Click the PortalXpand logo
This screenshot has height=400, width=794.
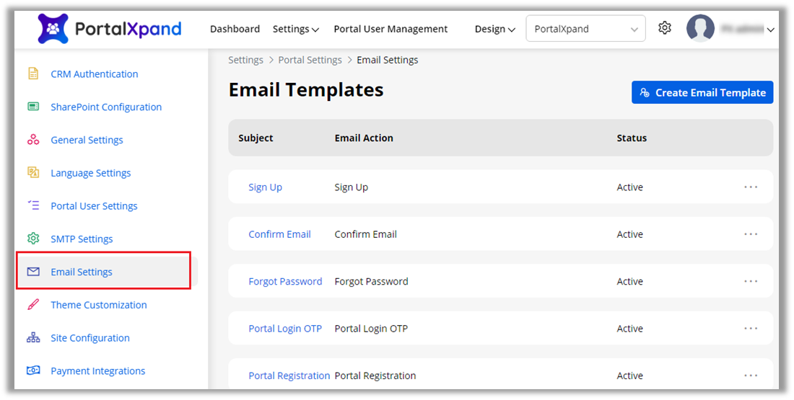tap(110, 29)
